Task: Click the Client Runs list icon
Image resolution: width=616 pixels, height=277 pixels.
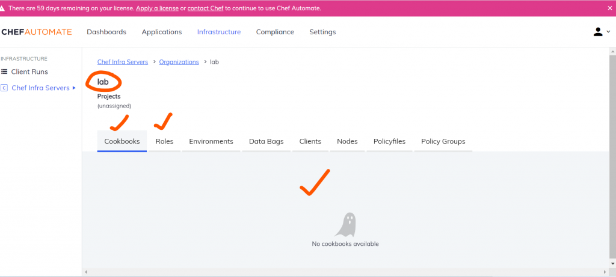Action: [4, 72]
